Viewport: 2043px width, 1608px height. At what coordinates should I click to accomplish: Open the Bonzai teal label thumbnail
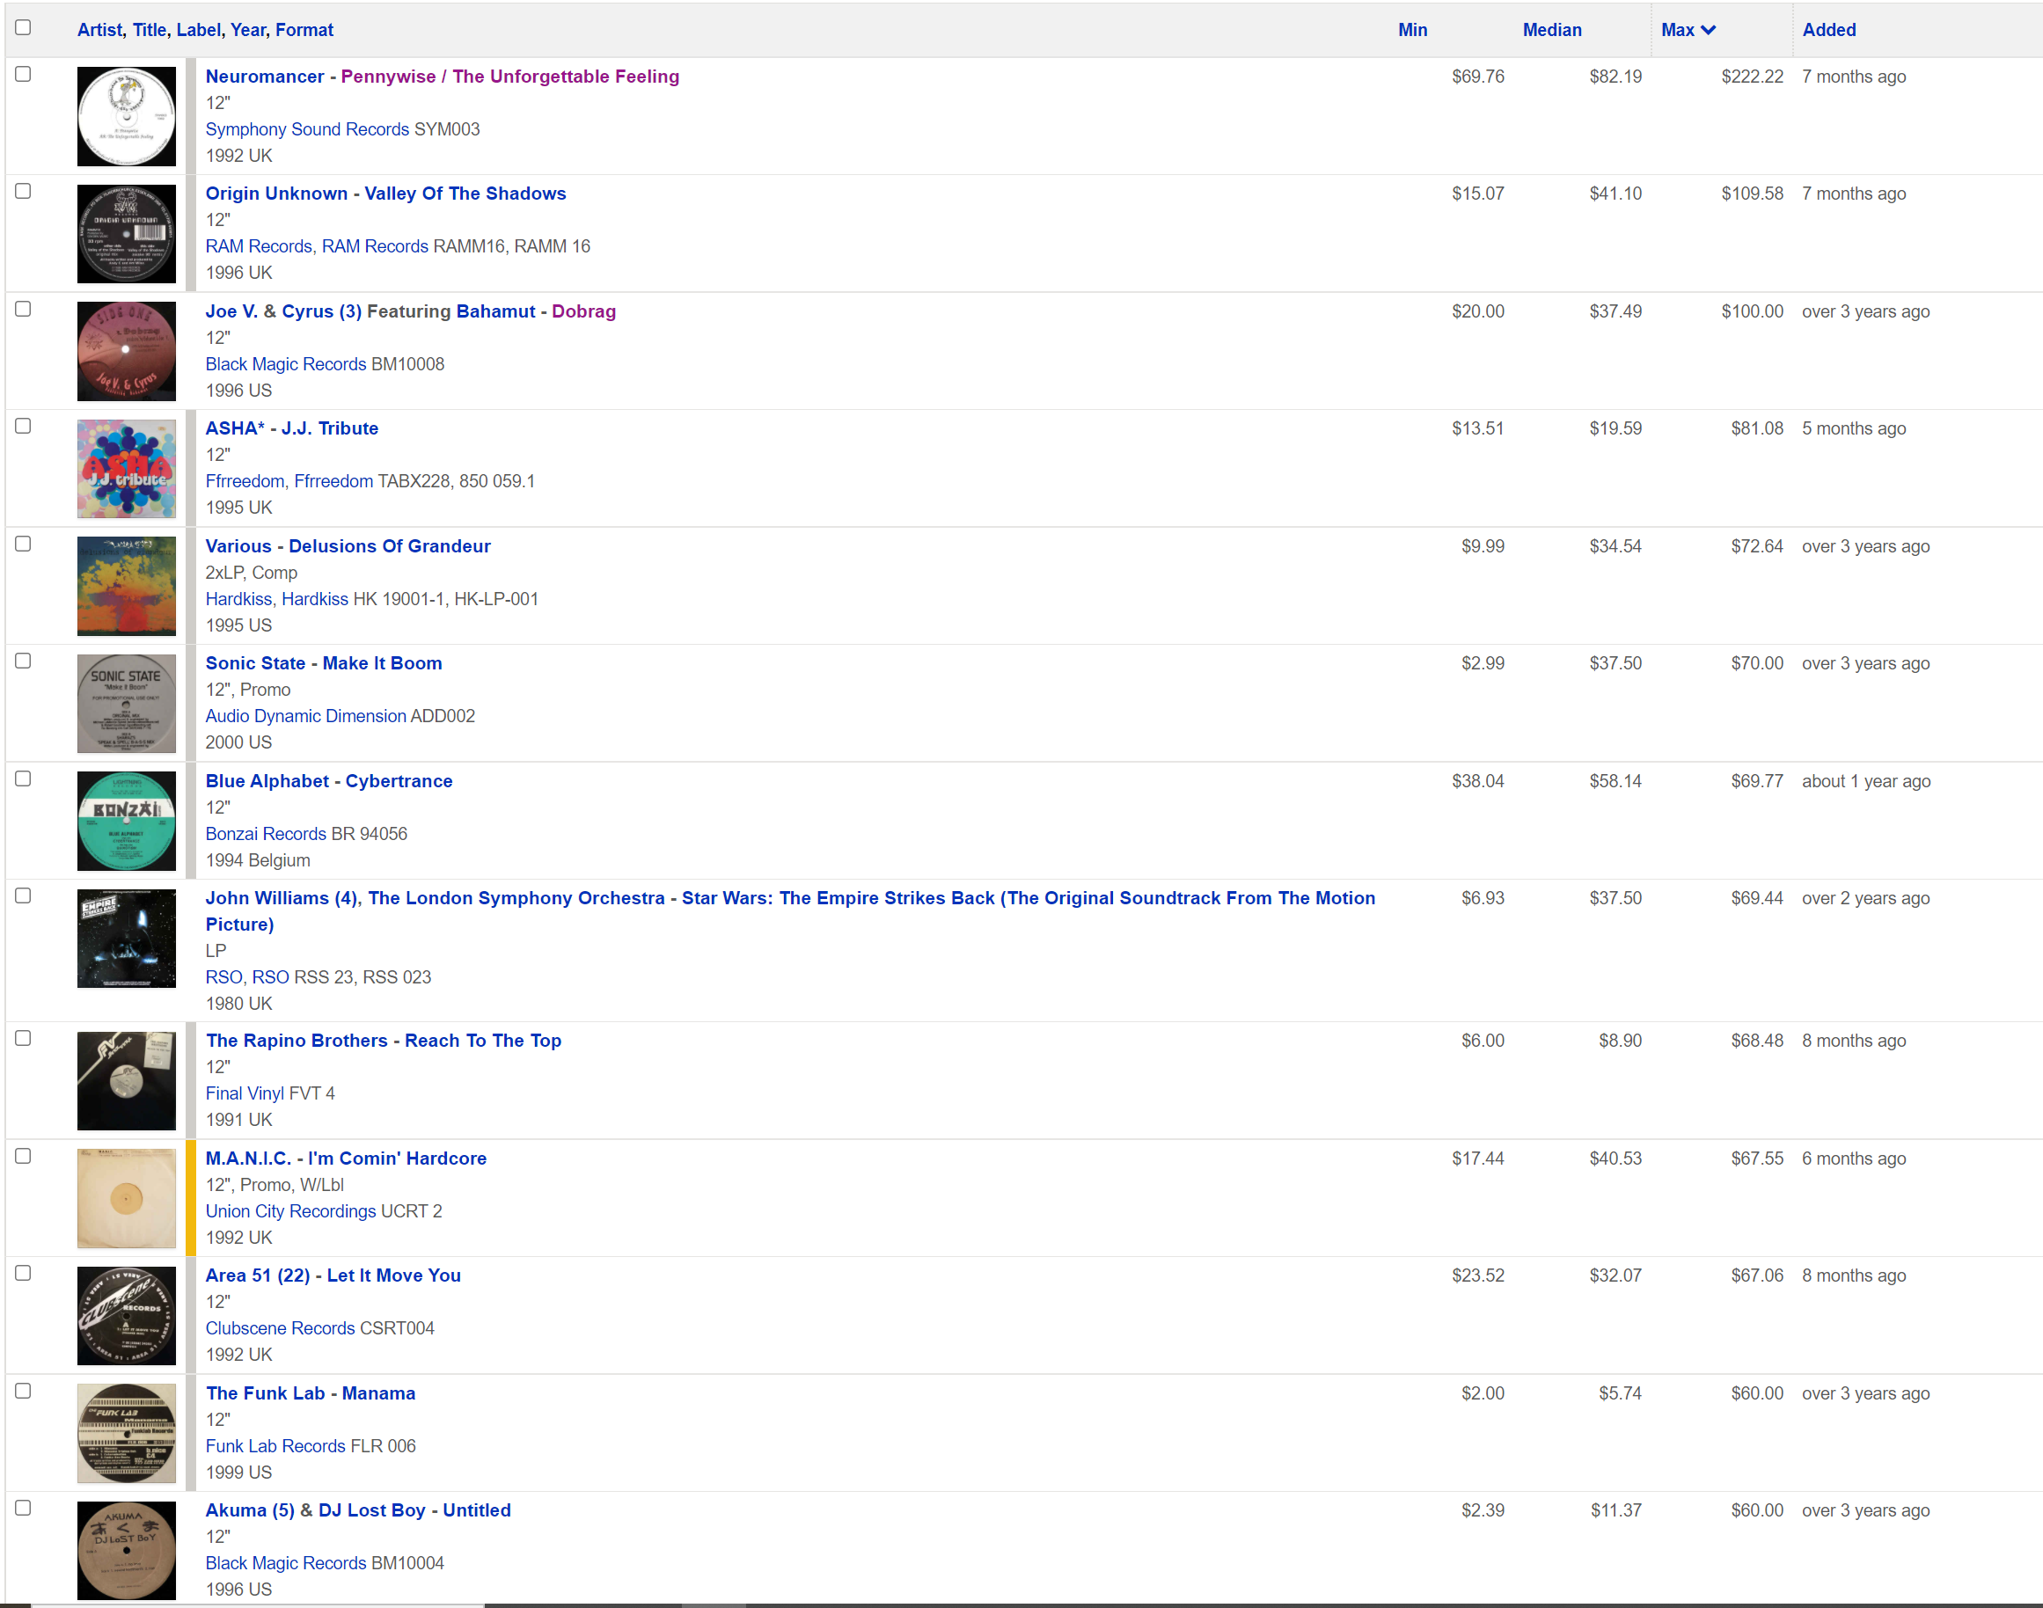pyautogui.click(x=126, y=821)
